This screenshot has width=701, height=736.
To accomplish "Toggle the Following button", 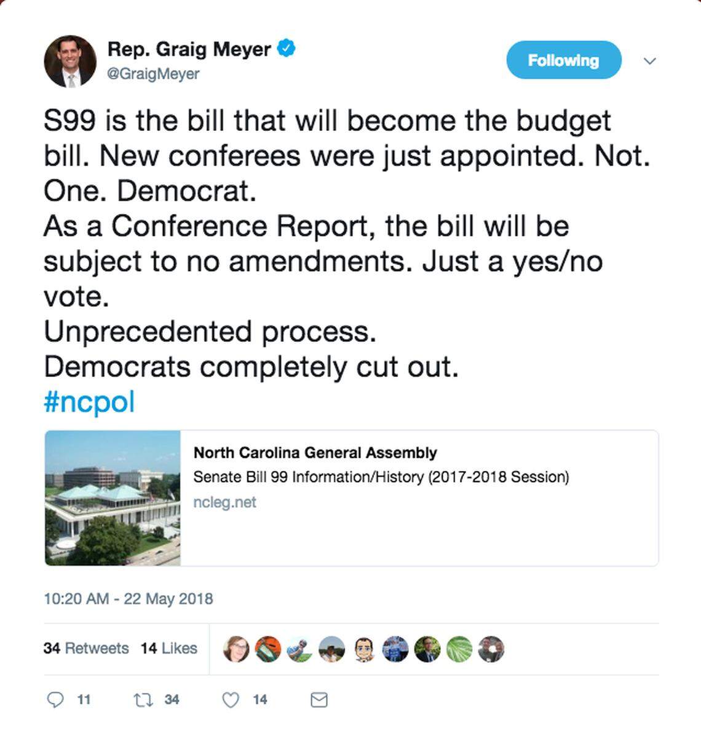I will pos(563,60).
